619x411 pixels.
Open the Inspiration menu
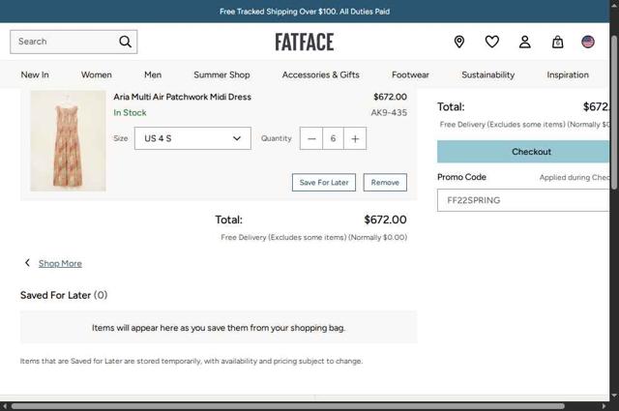(x=568, y=74)
